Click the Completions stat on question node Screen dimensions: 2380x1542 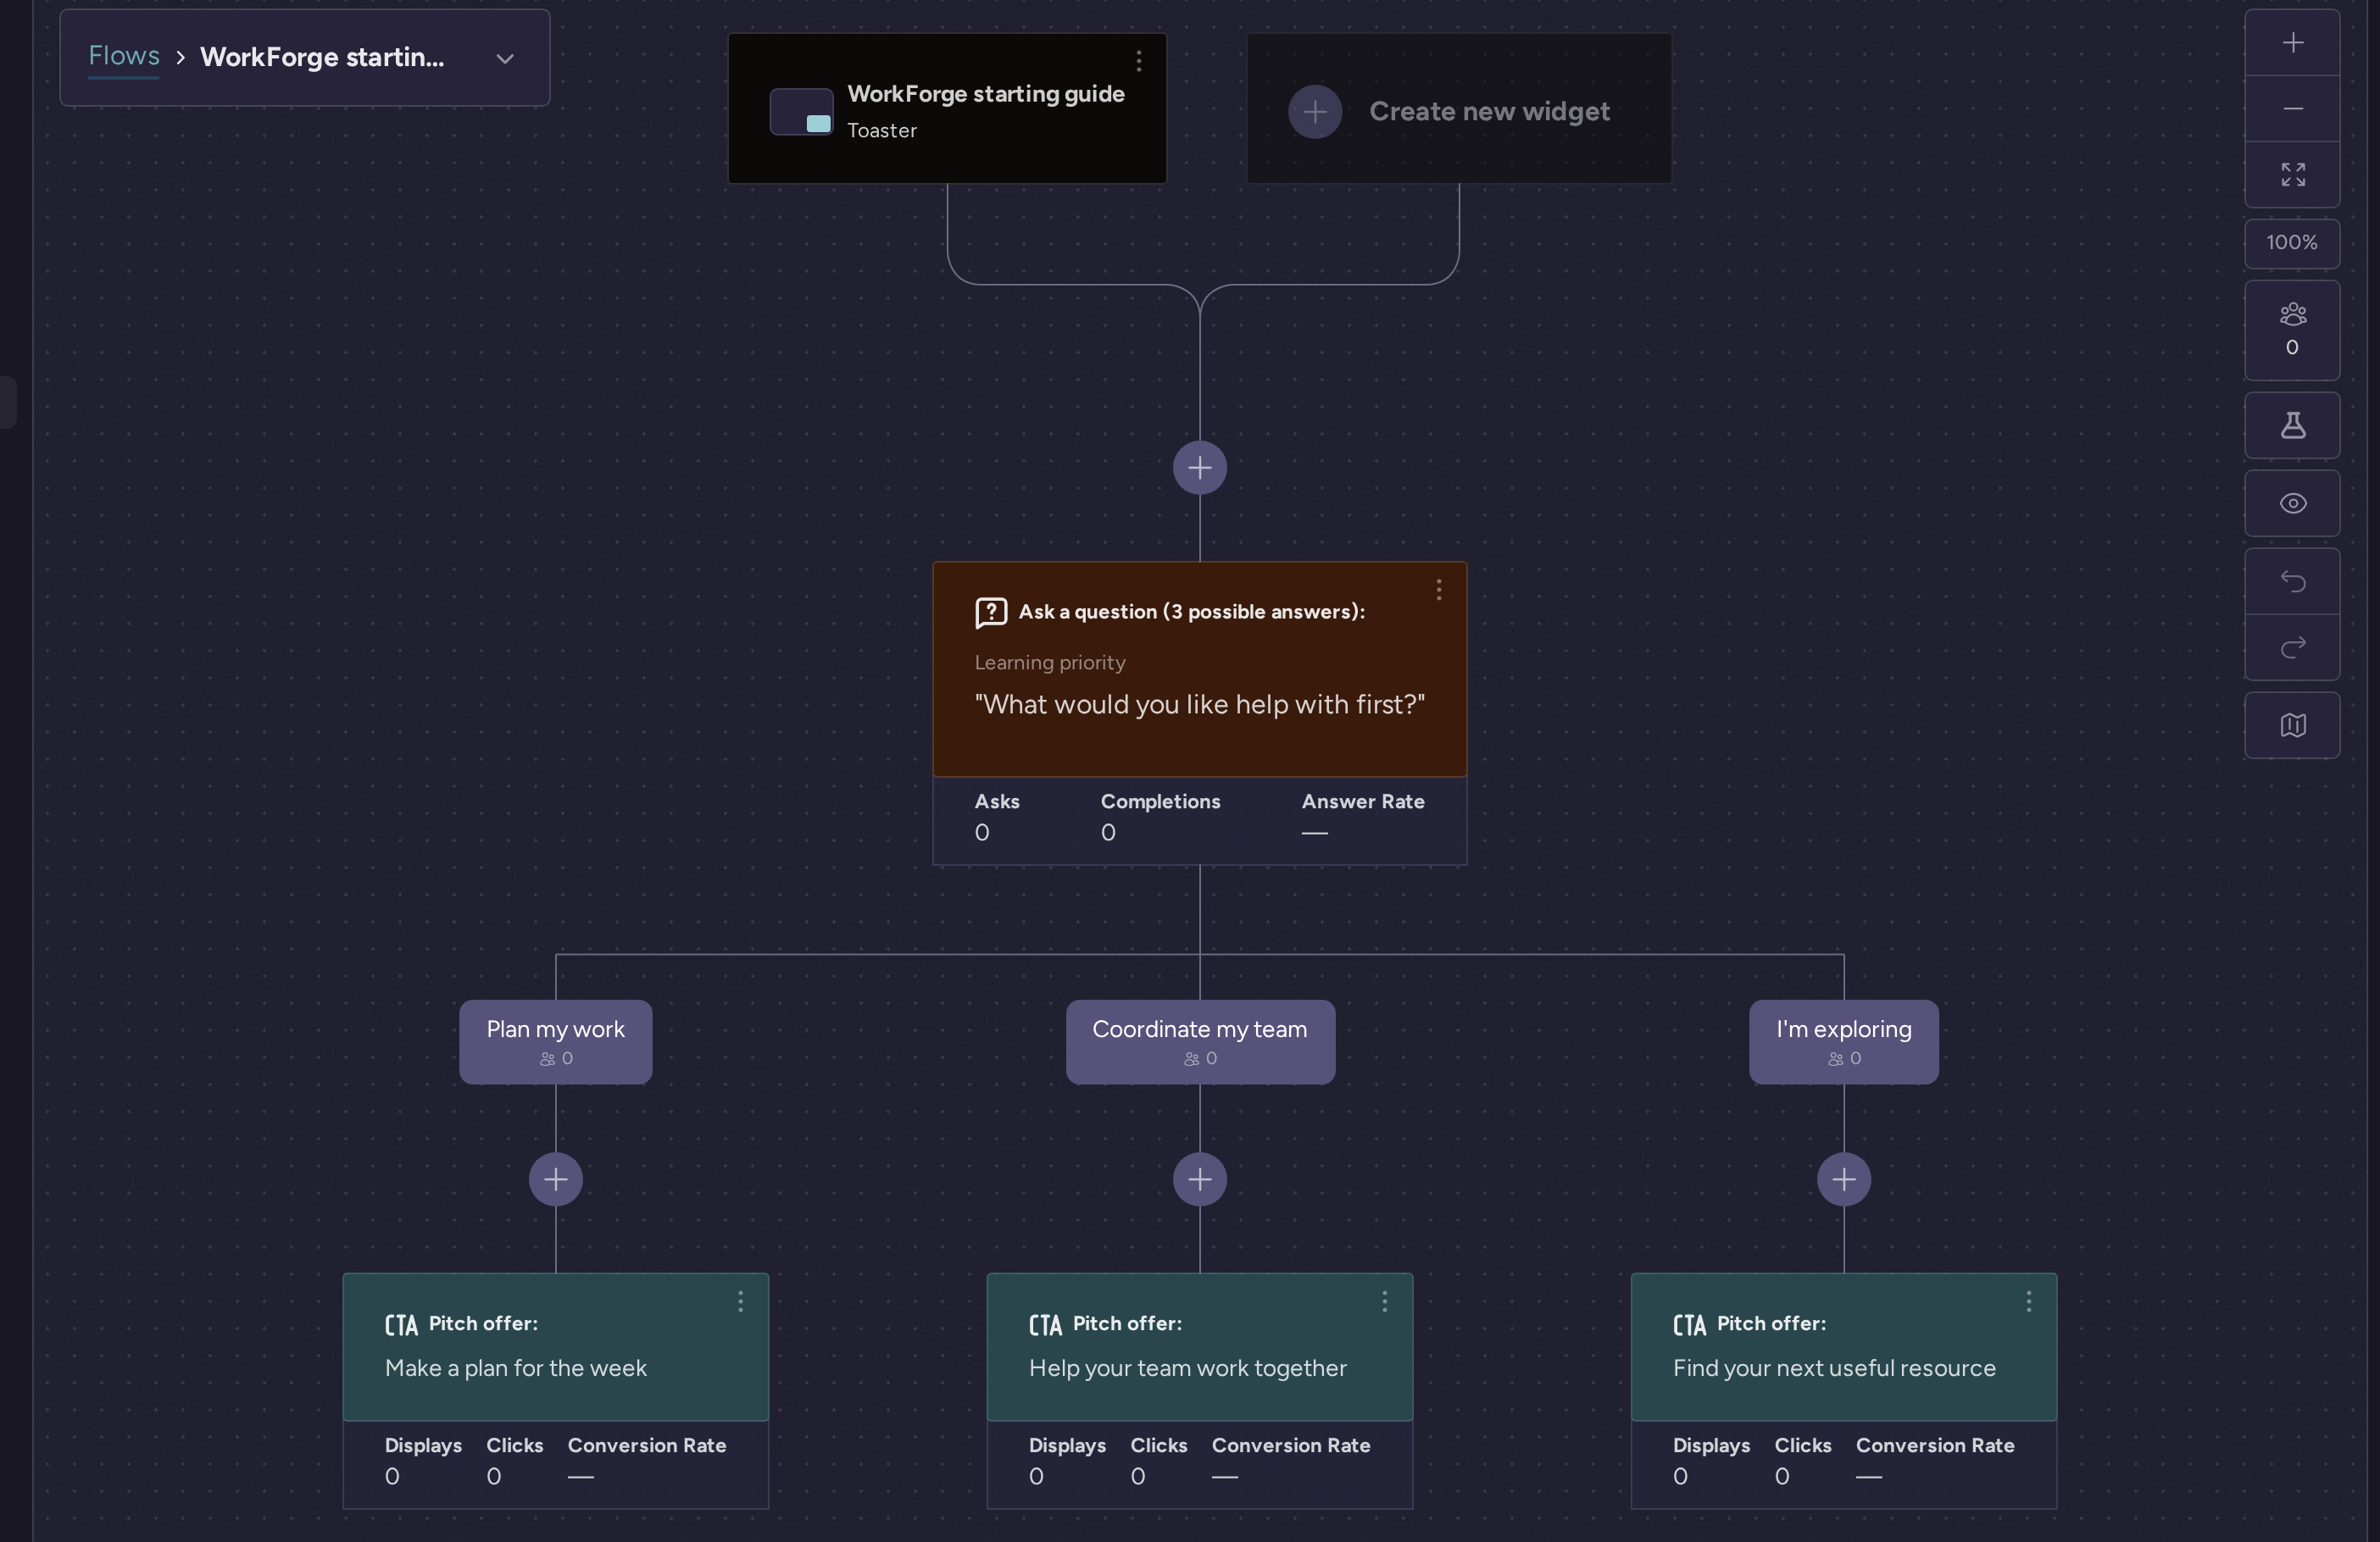1160,817
